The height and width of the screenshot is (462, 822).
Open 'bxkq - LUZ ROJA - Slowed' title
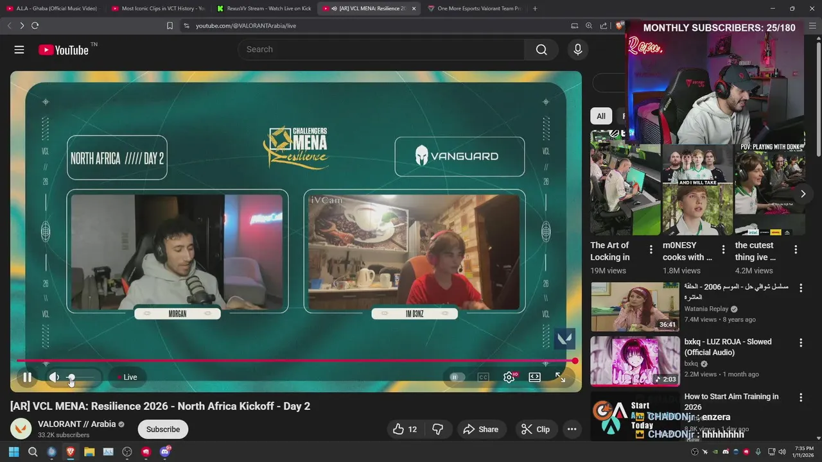click(728, 347)
